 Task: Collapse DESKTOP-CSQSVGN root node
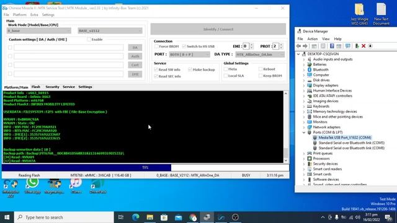click(298, 54)
